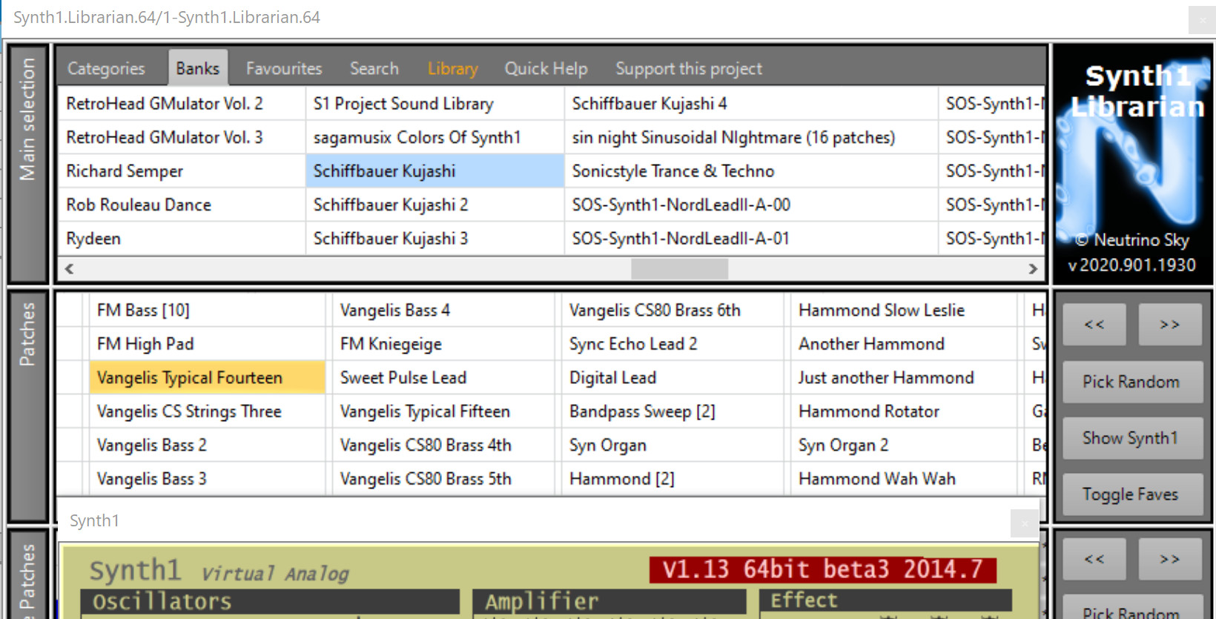
Task: Load the Sync Echo Lead 2 patch
Action: (673, 345)
